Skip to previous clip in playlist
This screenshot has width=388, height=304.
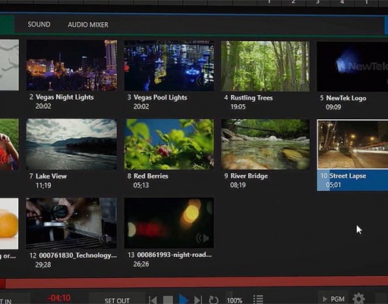pyautogui.click(x=153, y=300)
